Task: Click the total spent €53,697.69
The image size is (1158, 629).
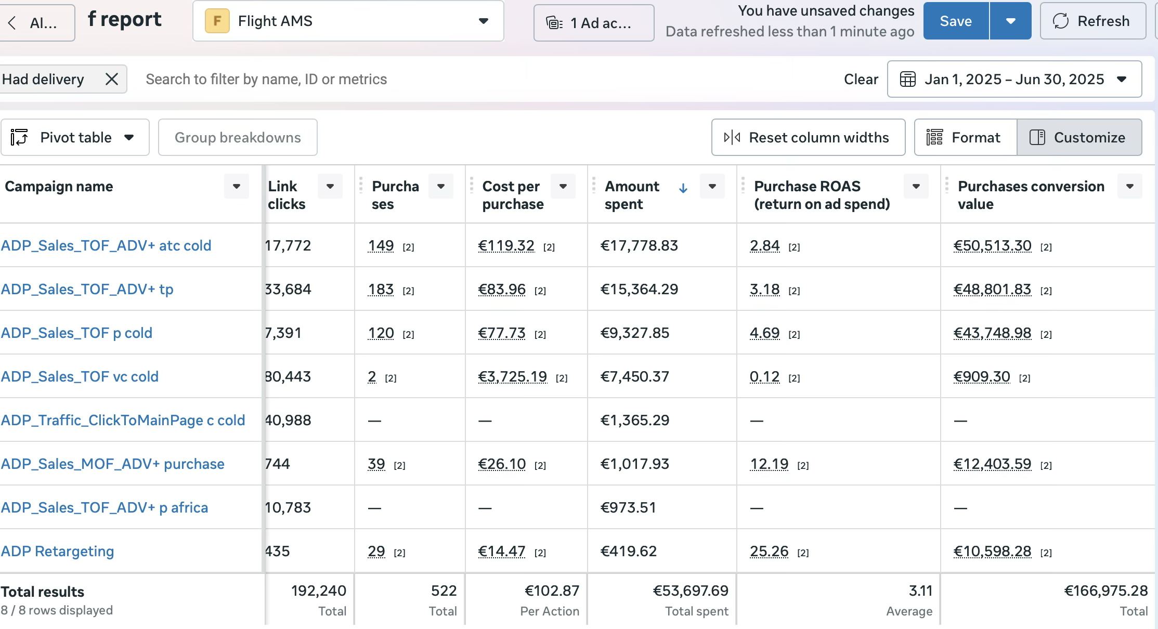Action: pyautogui.click(x=691, y=591)
